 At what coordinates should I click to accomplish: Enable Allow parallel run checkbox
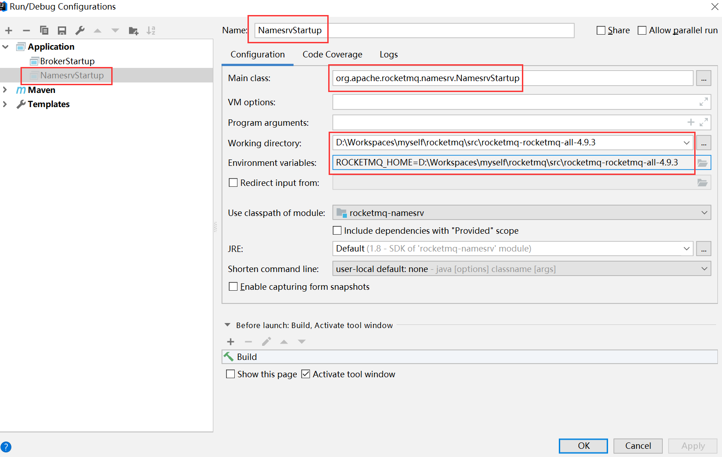(x=642, y=31)
